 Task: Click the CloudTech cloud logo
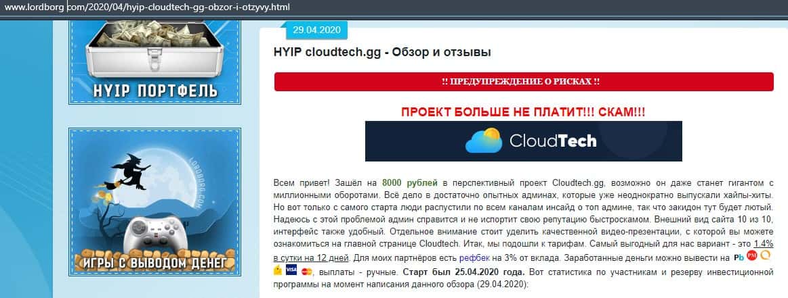484,141
